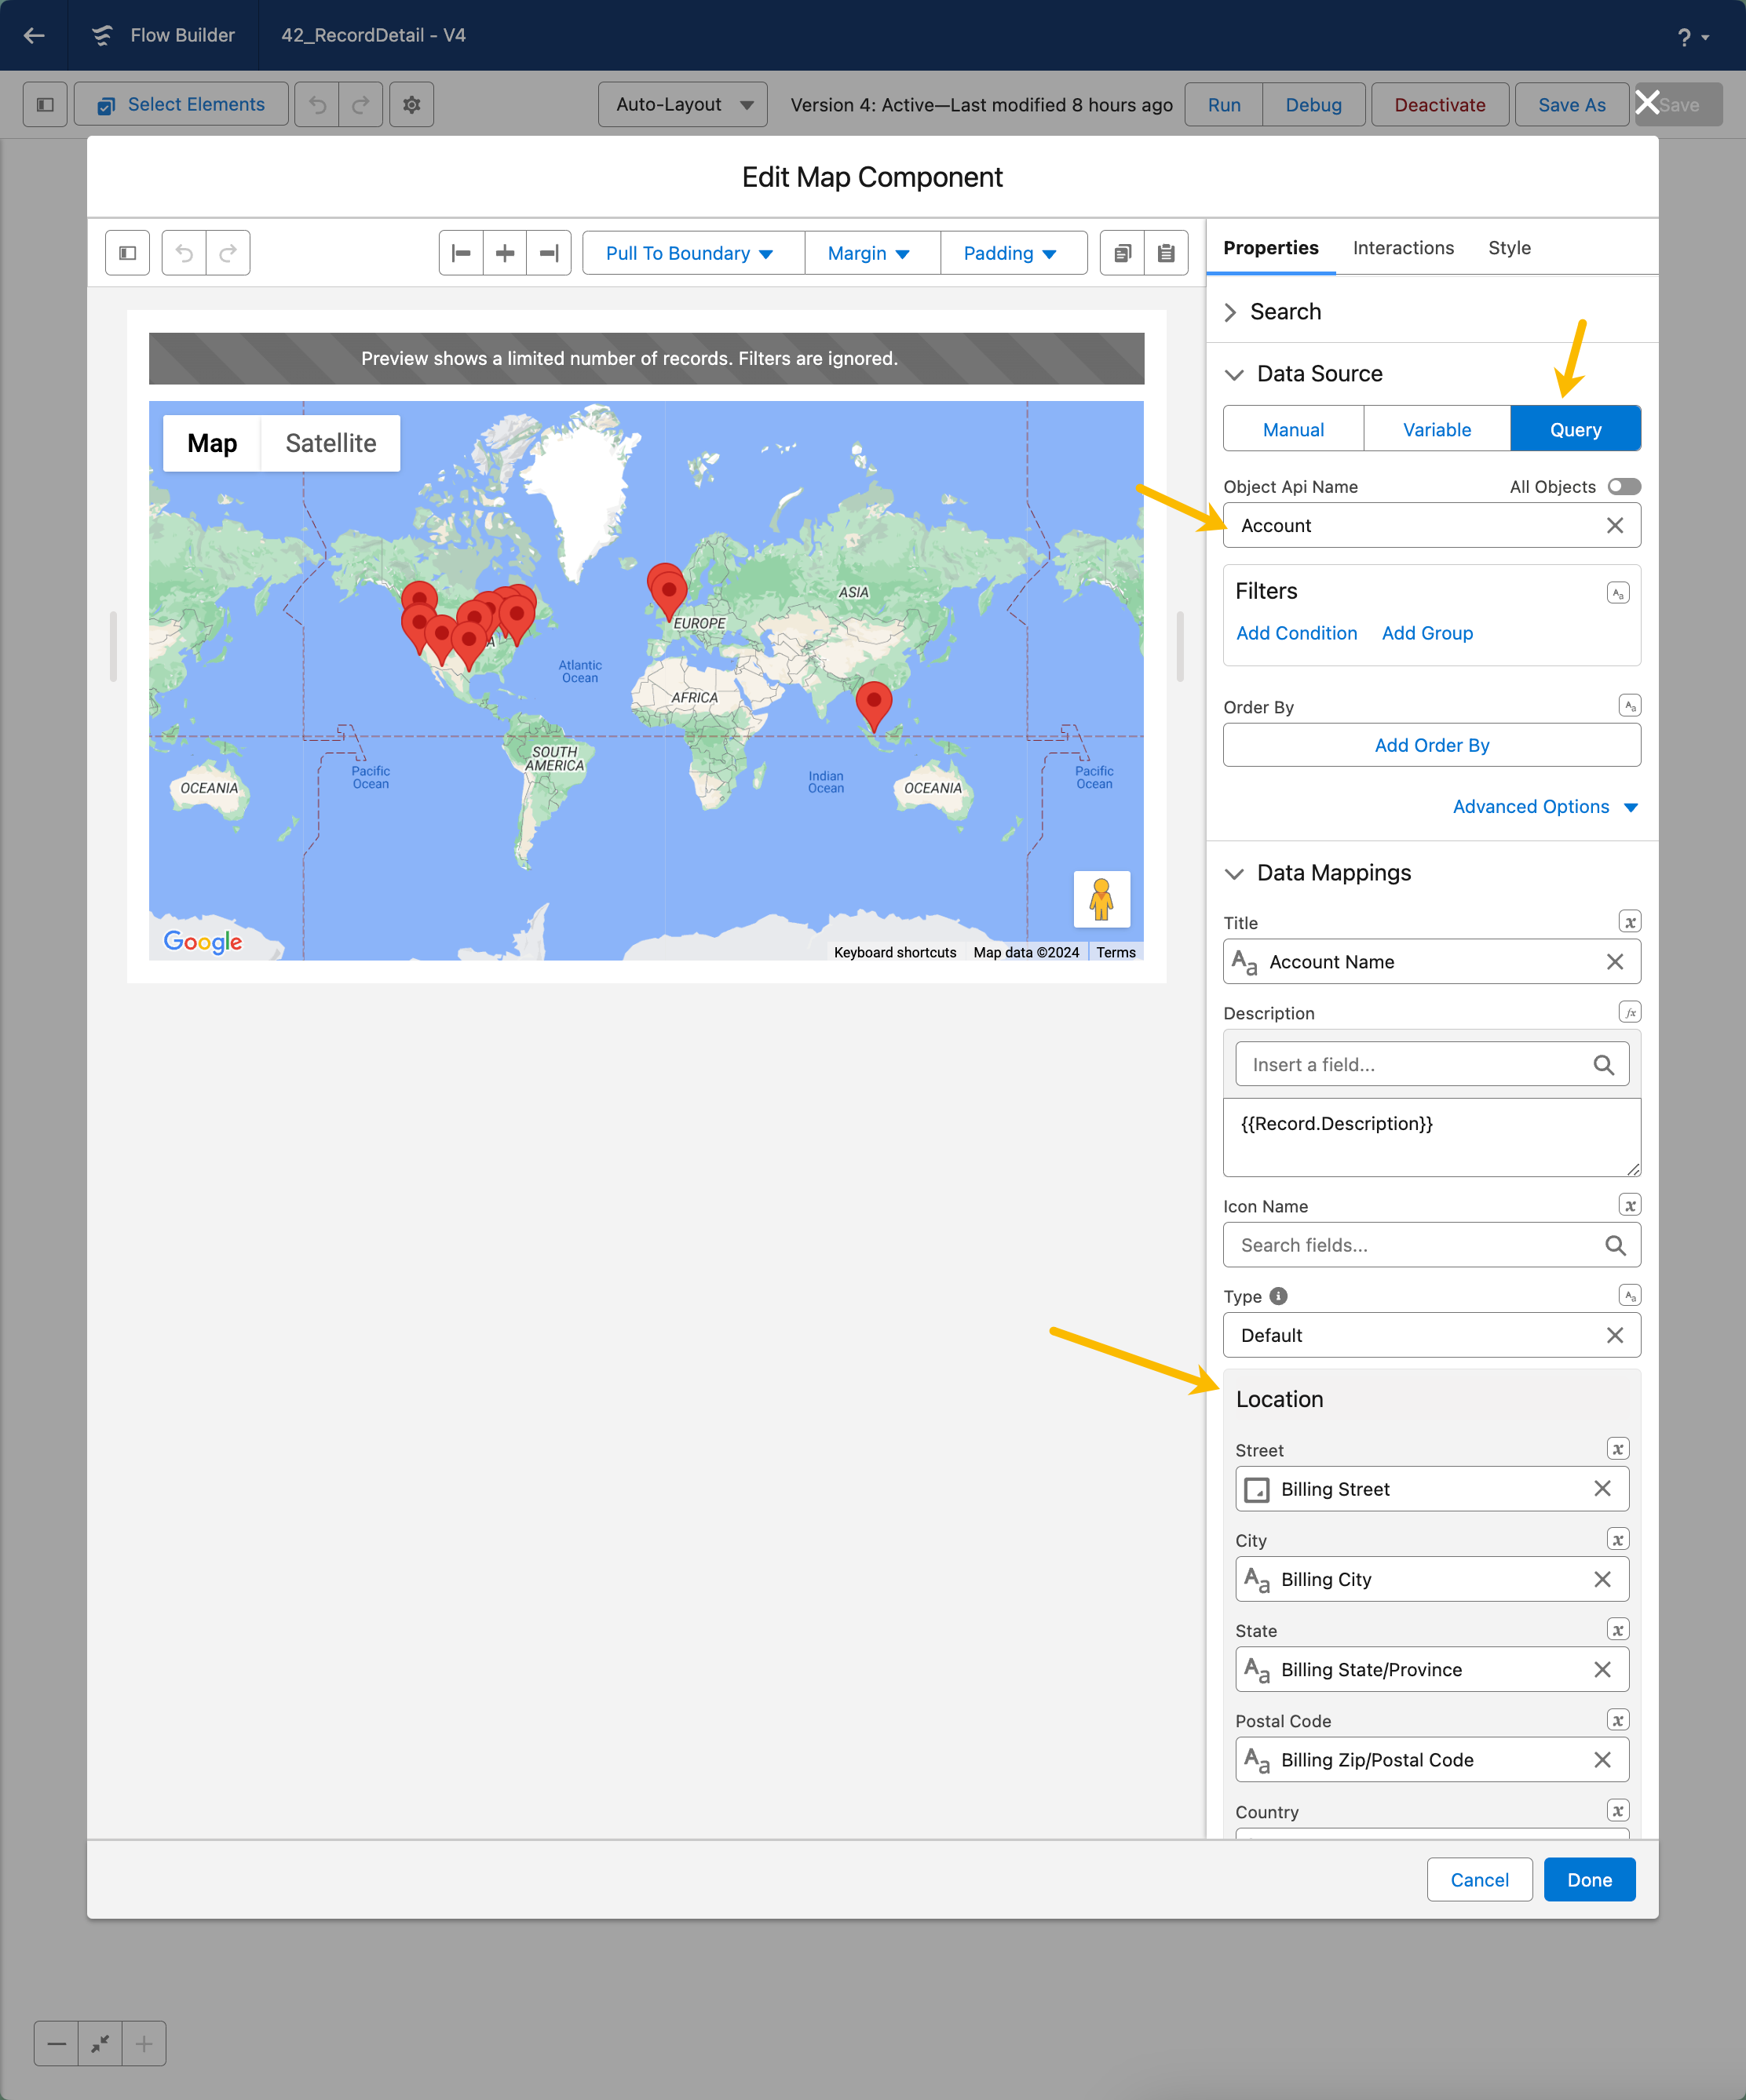Image resolution: width=1746 pixels, height=2100 pixels.
Task: Click the Street View pegman on map
Action: click(x=1101, y=899)
